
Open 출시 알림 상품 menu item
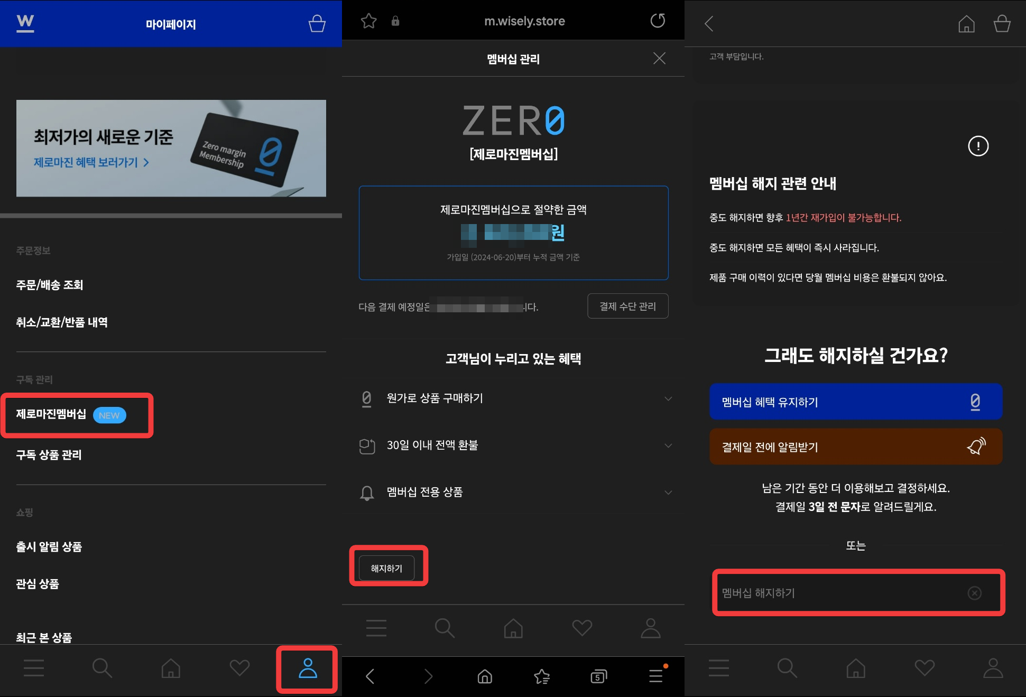pyautogui.click(x=49, y=547)
